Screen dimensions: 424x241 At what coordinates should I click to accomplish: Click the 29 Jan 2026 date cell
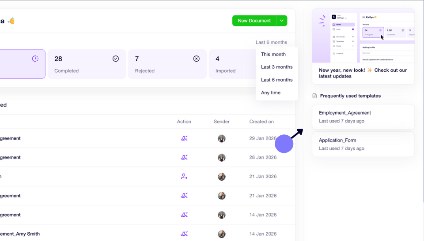point(263,138)
